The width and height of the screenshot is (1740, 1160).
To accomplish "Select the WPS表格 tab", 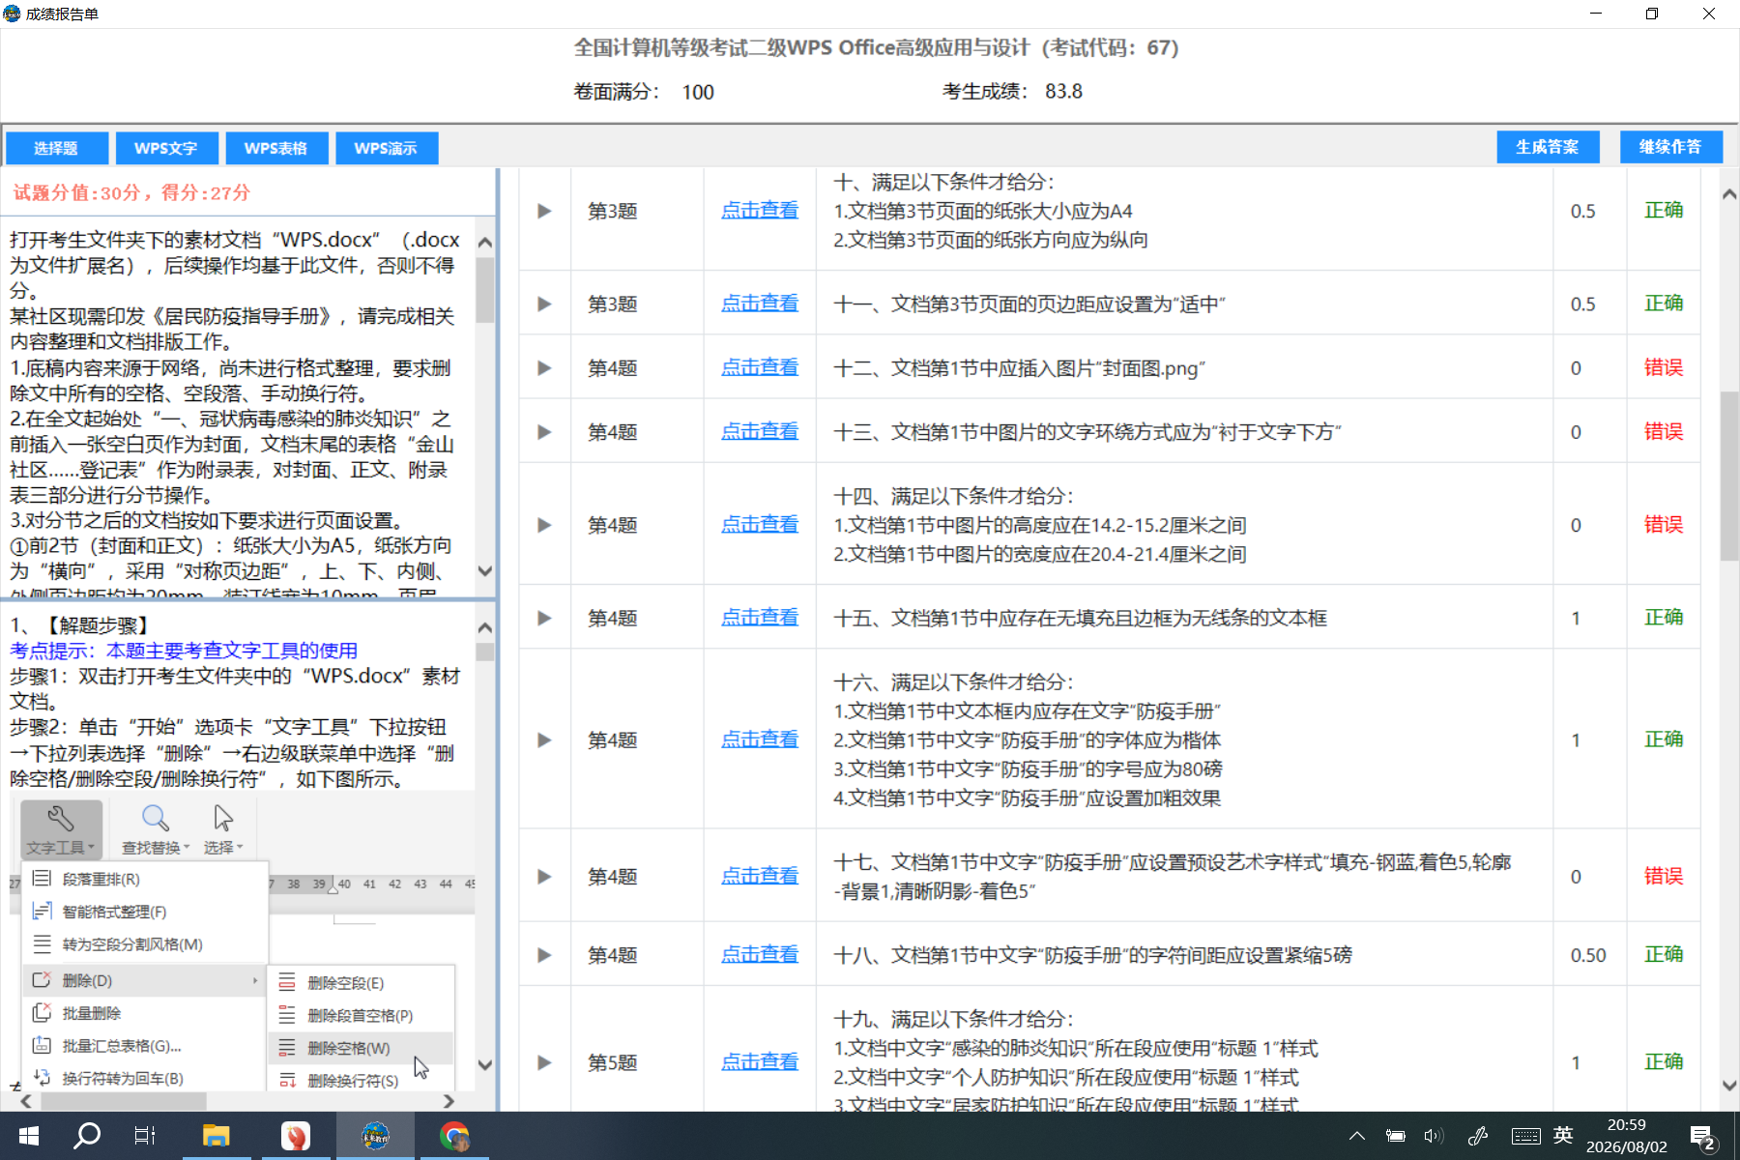I will (276, 148).
